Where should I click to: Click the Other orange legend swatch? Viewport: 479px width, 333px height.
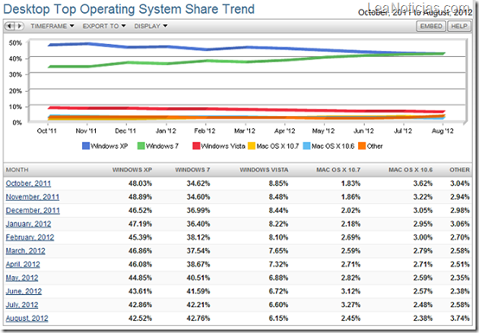click(x=361, y=146)
